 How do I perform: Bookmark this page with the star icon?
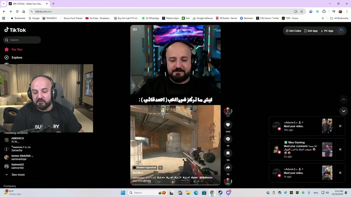[302, 11]
